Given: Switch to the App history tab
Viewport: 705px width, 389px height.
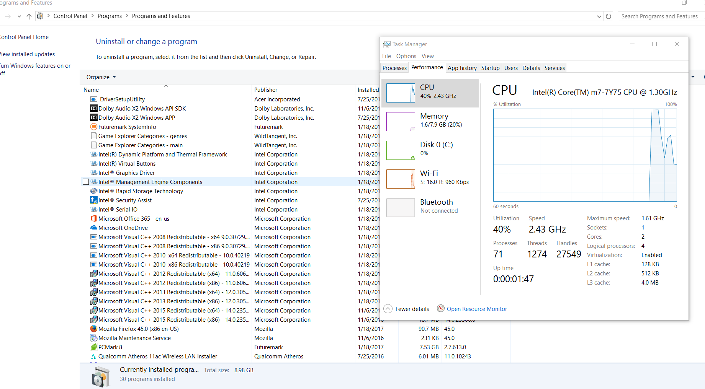Looking at the screenshot, I should [x=462, y=68].
